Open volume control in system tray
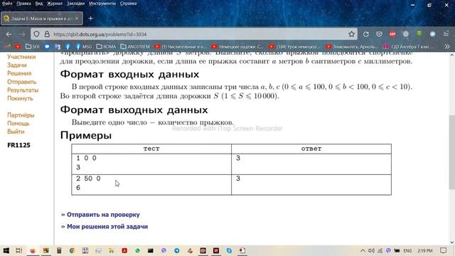 [x=371, y=250]
